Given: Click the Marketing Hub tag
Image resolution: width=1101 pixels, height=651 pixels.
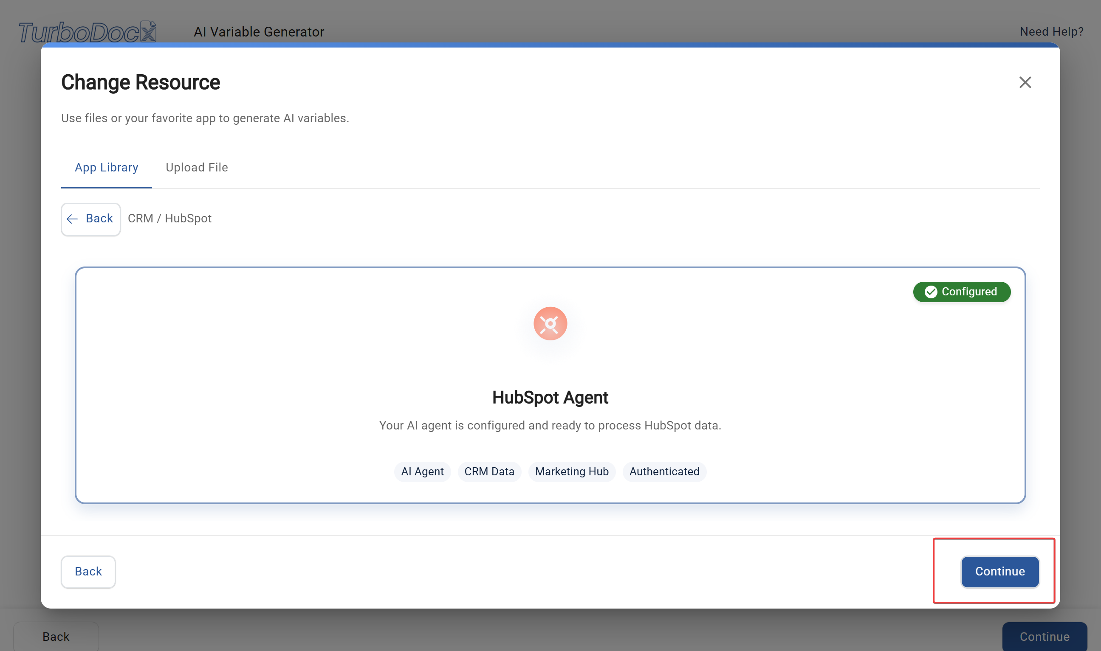Looking at the screenshot, I should [x=572, y=471].
